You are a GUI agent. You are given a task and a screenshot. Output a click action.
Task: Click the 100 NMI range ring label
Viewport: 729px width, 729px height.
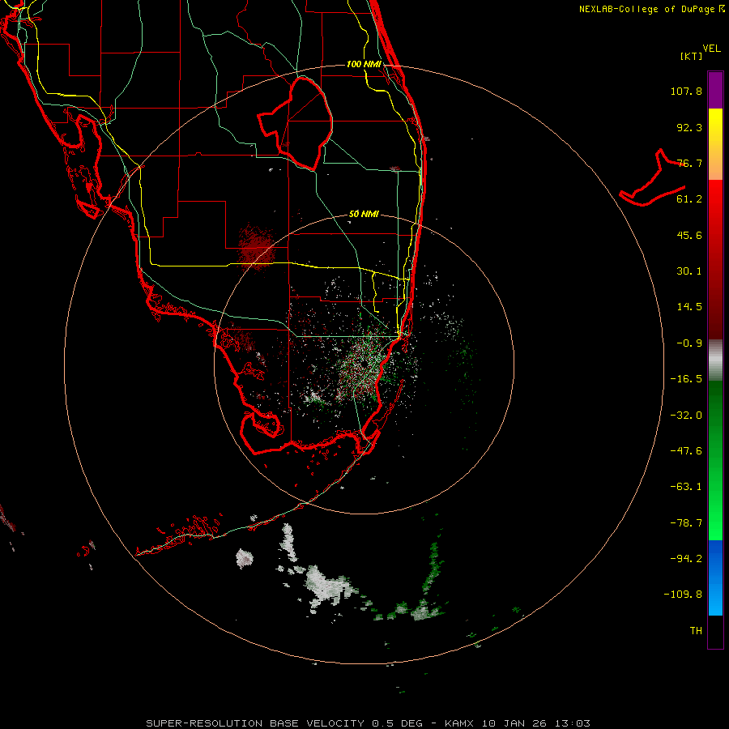[x=364, y=64]
